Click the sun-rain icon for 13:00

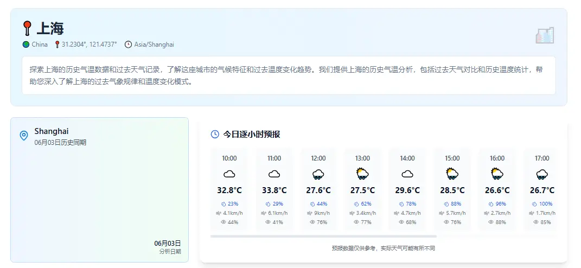pyautogui.click(x=362, y=174)
